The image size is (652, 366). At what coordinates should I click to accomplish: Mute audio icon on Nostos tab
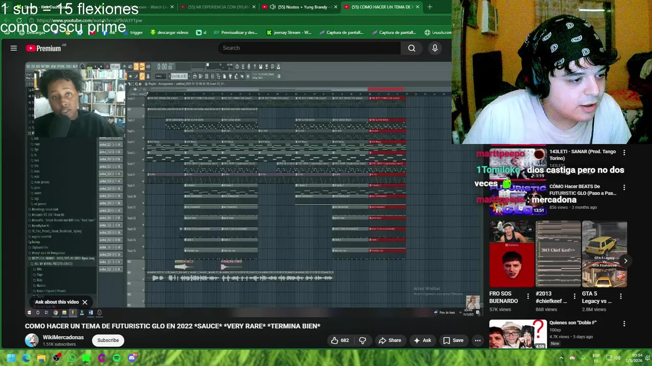click(273, 7)
